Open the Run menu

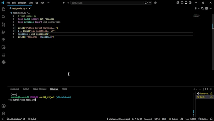point(42,3)
